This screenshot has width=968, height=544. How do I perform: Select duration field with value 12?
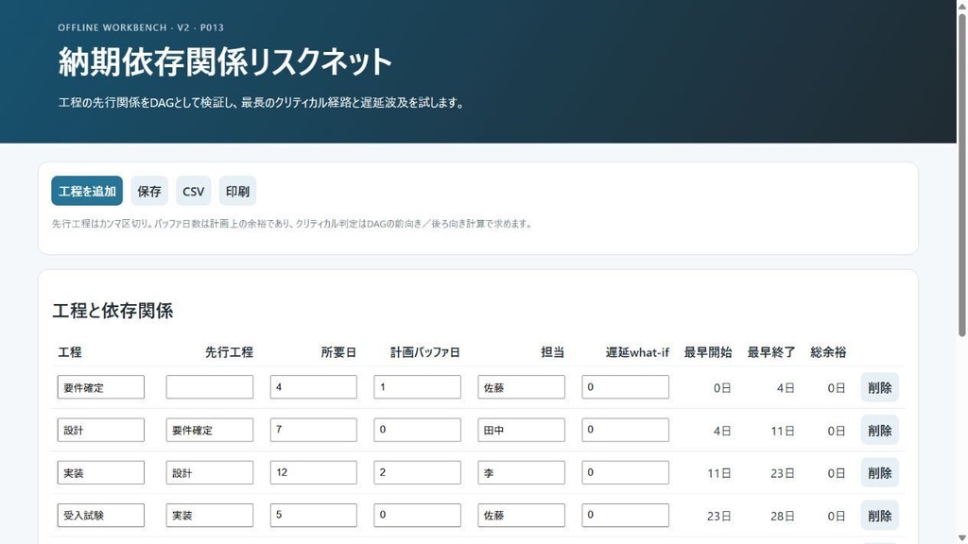coord(313,472)
